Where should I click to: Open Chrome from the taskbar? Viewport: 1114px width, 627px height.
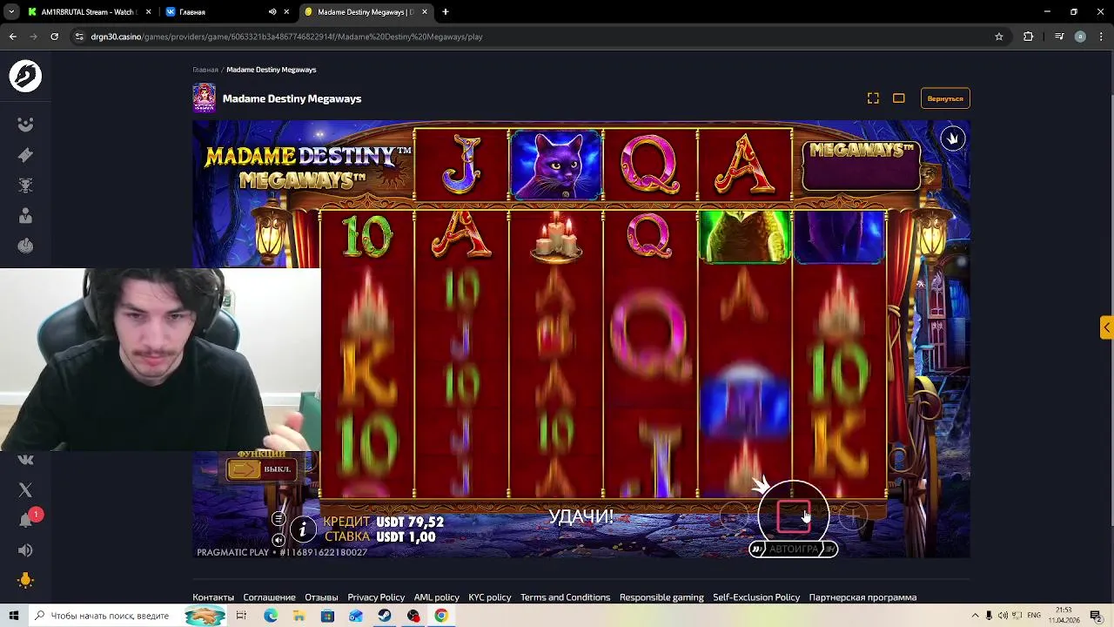click(x=441, y=616)
